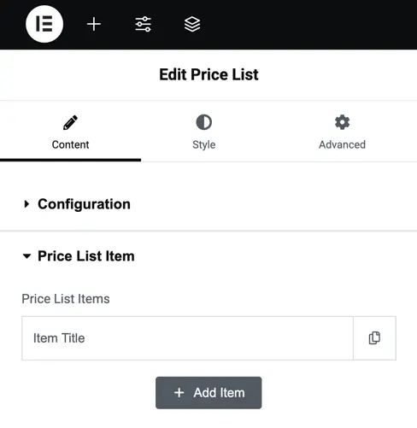Click the Edit Price List title
Screen dimensions: 417x428
tap(208, 74)
